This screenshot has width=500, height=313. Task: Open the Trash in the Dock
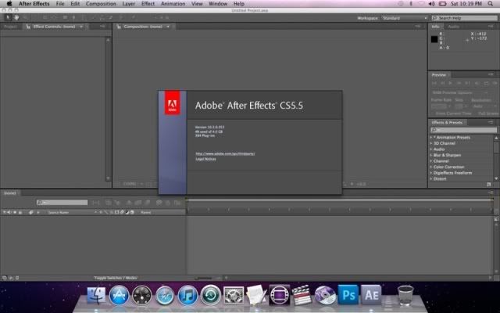405,295
